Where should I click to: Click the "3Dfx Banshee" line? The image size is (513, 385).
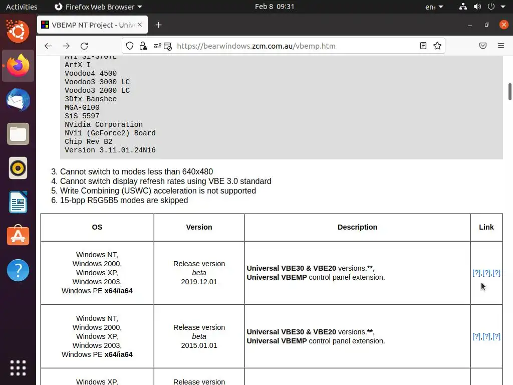click(91, 99)
